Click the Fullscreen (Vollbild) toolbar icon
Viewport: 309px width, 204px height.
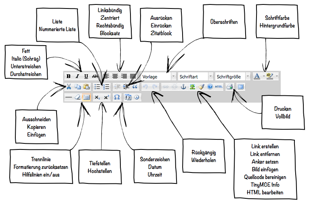tap(241, 86)
